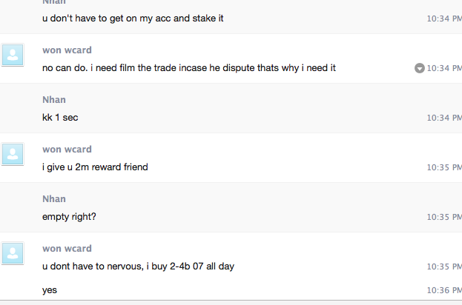Click the Nhan name above "empty right?"
Image resolution: width=462 pixels, height=305 pixels.
pyautogui.click(x=54, y=199)
